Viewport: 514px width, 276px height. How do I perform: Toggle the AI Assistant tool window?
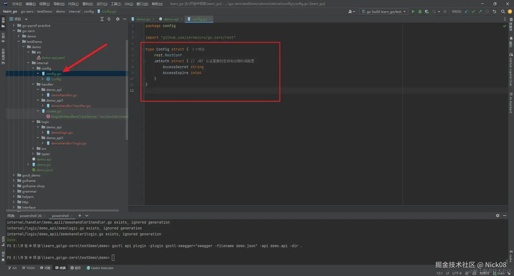click(511, 103)
